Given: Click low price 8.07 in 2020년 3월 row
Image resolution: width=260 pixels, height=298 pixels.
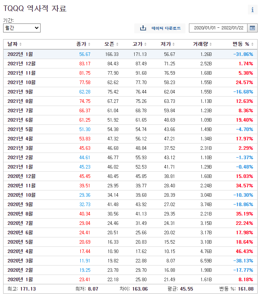Looking at the screenshot, I should pyautogui.click(x=171, y=261).
